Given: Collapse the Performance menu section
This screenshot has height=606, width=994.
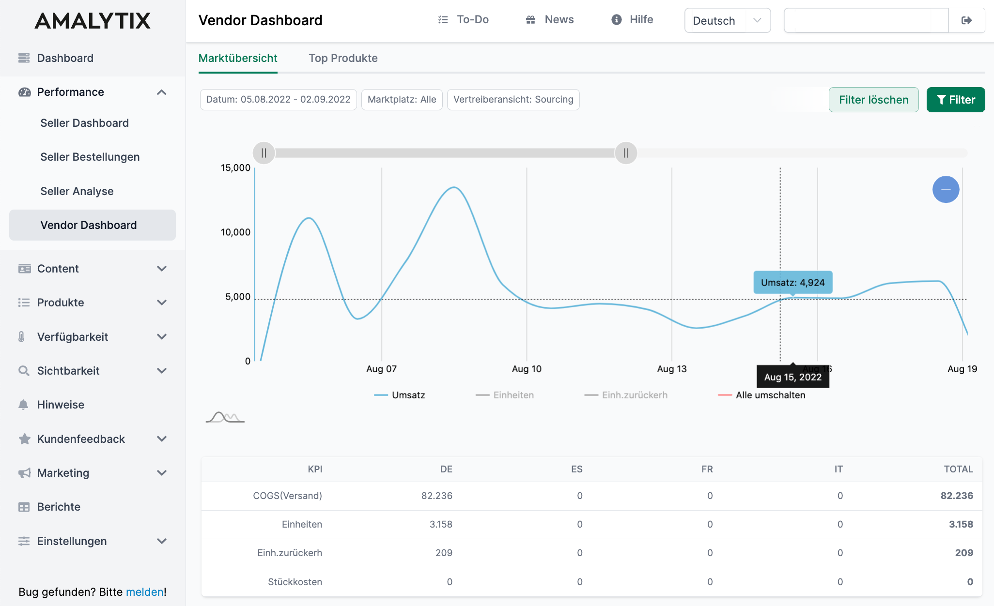Looking at the screenshot, I should point(162,92).
